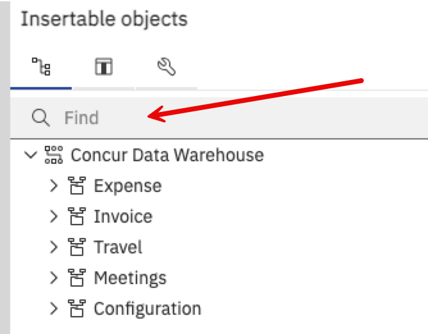
Task: Switch to the data items tab icon
Action: click(x=103, y=67)
